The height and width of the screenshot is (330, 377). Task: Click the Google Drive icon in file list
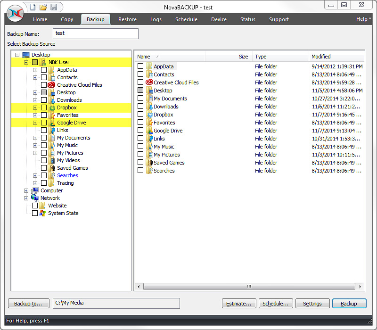[x=149, y=131]
